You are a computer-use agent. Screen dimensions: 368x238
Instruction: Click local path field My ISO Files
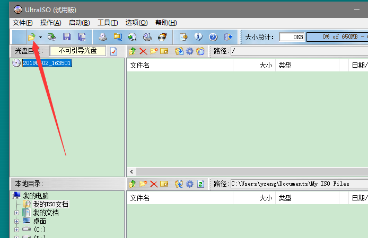click(x=299, y=184)
